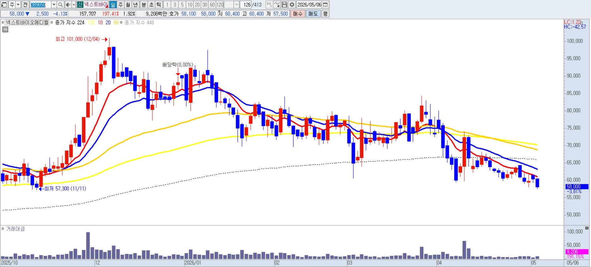
Task: Click the stock code input field 389650
Action: [x=40, y=5]
